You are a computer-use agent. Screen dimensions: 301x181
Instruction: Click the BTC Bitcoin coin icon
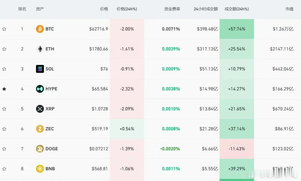coord(40,29)
